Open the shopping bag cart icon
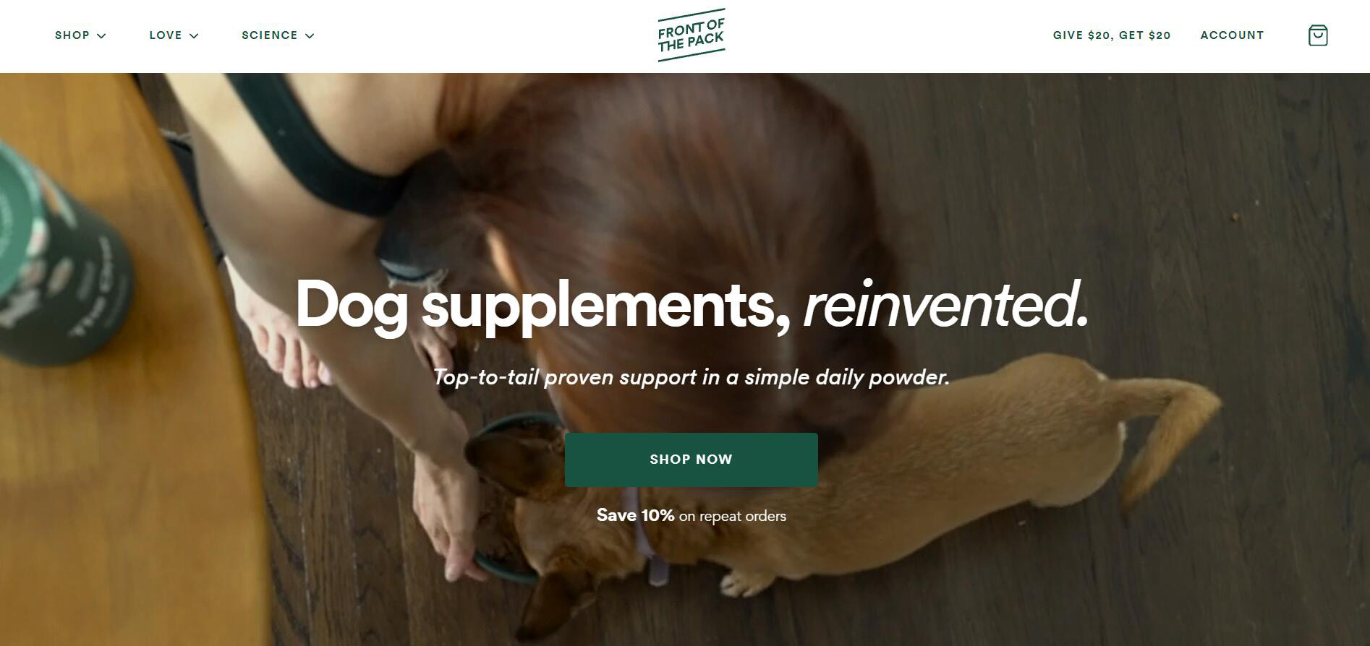 [1318, 35]
